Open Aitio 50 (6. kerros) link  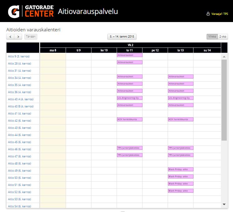[x=20, y=178]
